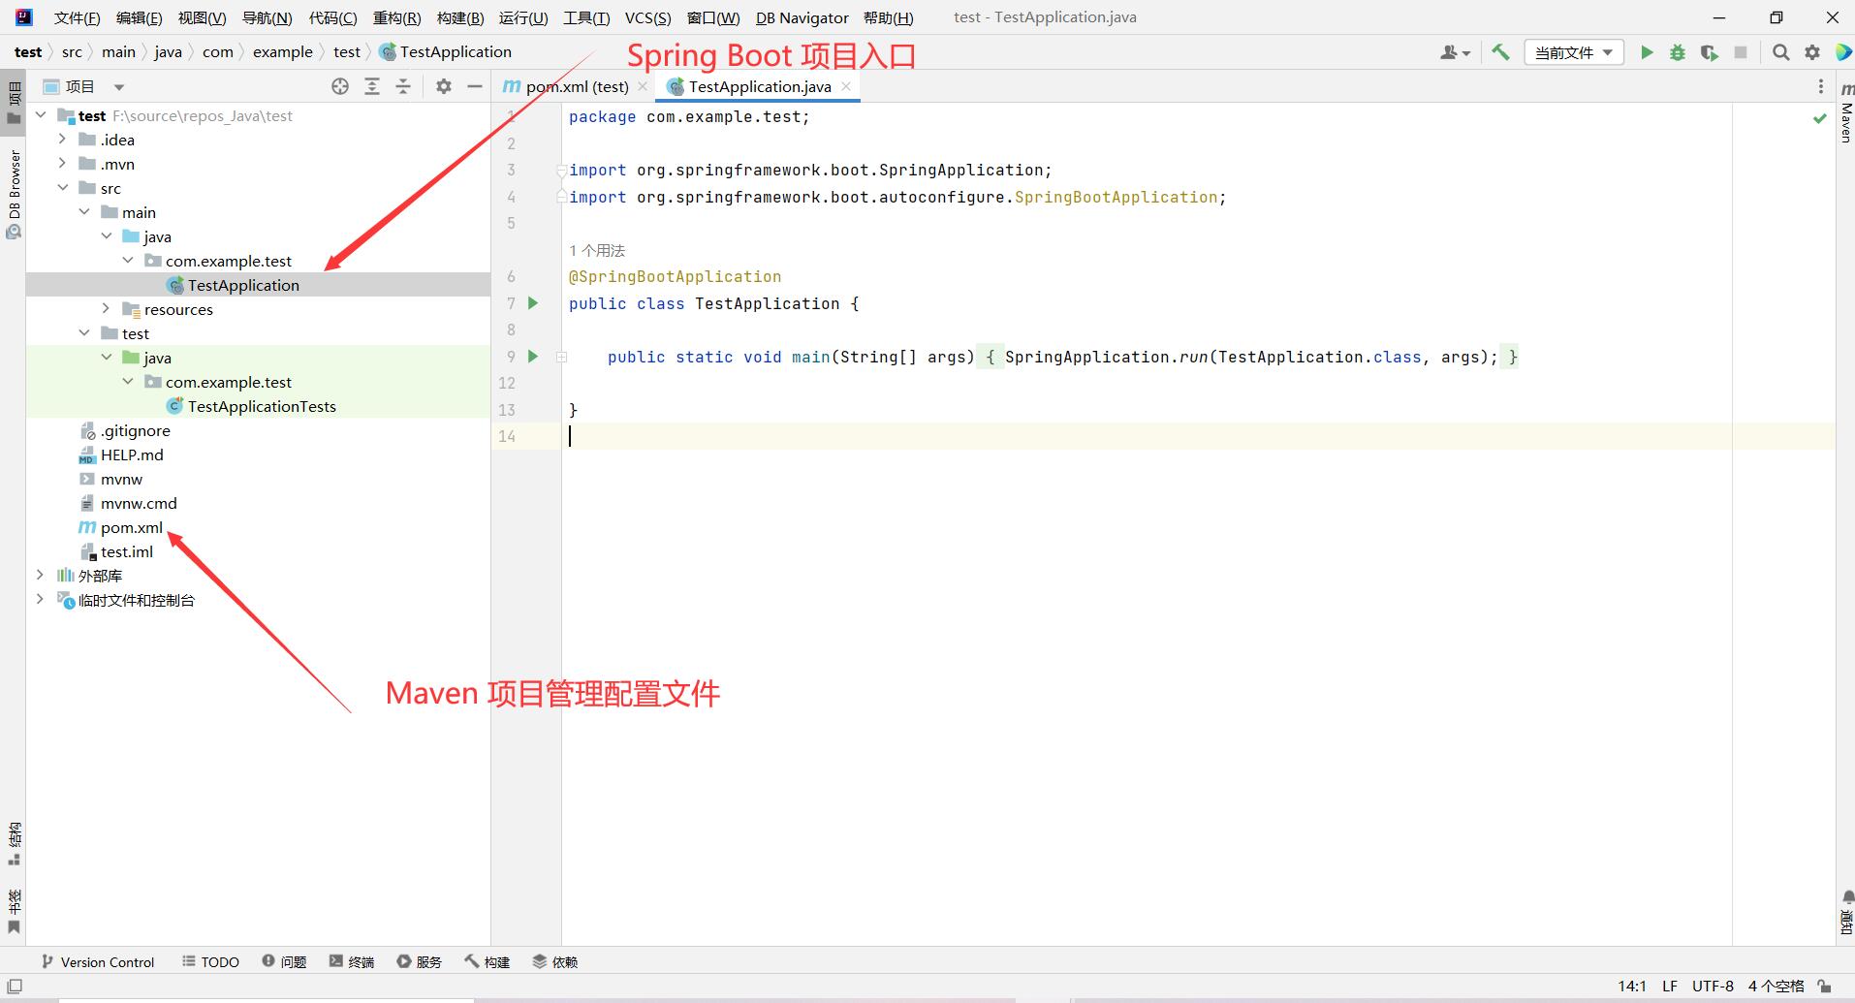Open IDE settings gear in main toolbar
Screen dimensions: 1855x1003
click(x=1811, y=52)
